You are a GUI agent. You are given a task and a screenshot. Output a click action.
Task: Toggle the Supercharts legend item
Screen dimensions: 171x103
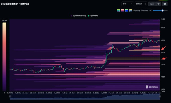[93, 16]
